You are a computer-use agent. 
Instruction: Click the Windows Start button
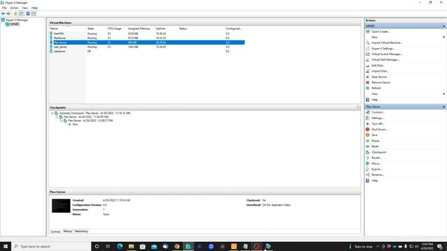point(6,246)
